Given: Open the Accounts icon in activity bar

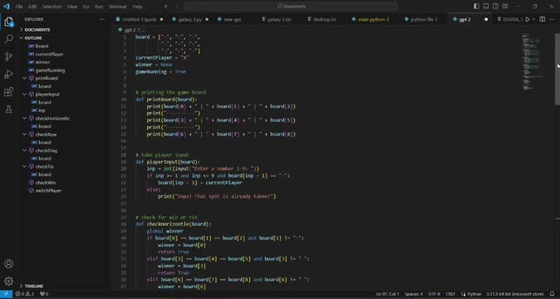Looking at the screenshot, I should click(x=8, y=263).
